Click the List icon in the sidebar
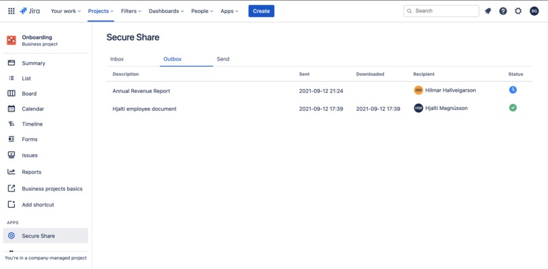Image resolution: width=548 pixels, height=269 pixels. pyautogui.click(x=12, y=78)
